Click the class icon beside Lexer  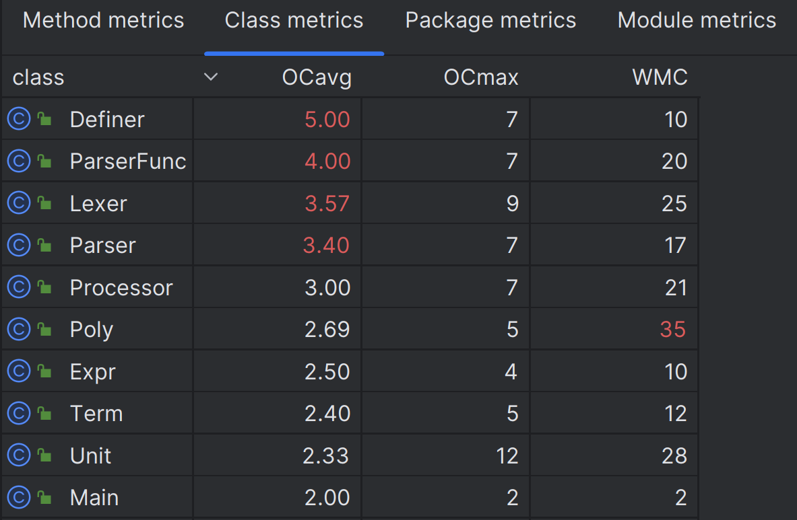click(x=19, y=204)
